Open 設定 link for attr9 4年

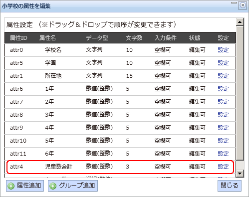point(223,128)
